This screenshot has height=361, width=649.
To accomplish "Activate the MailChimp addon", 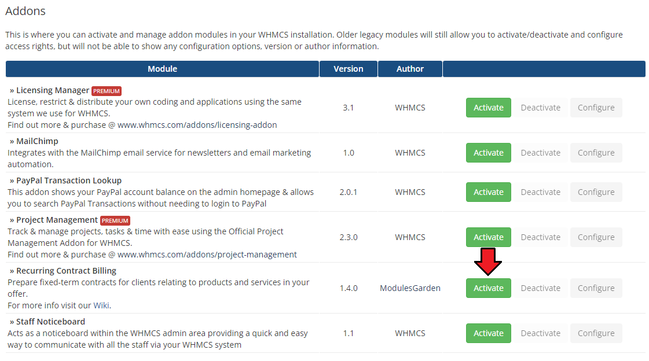I will point(489,153).
